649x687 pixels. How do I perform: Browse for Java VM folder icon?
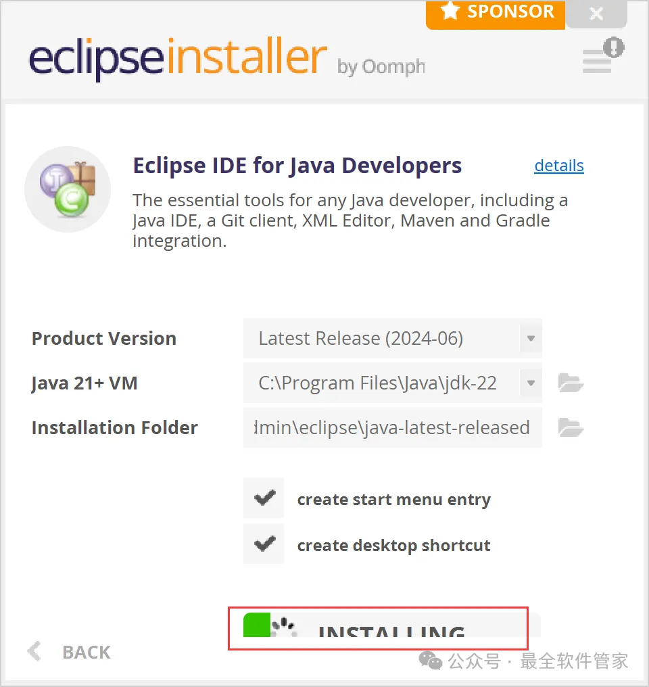click(x=571, y=383)
